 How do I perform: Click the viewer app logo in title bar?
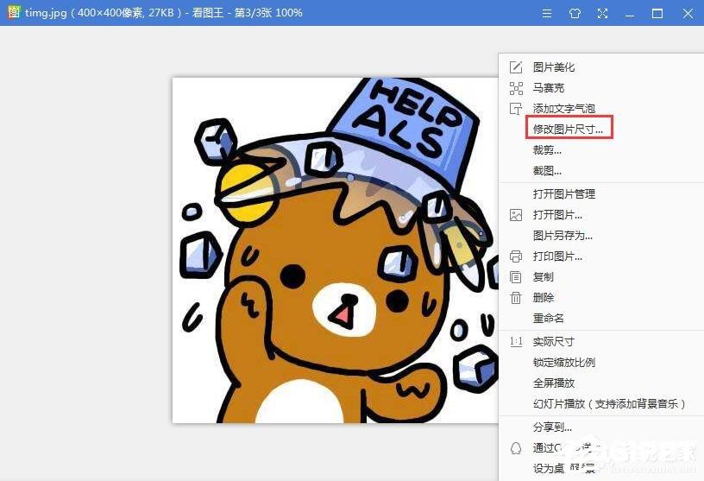tap(14, 12)
